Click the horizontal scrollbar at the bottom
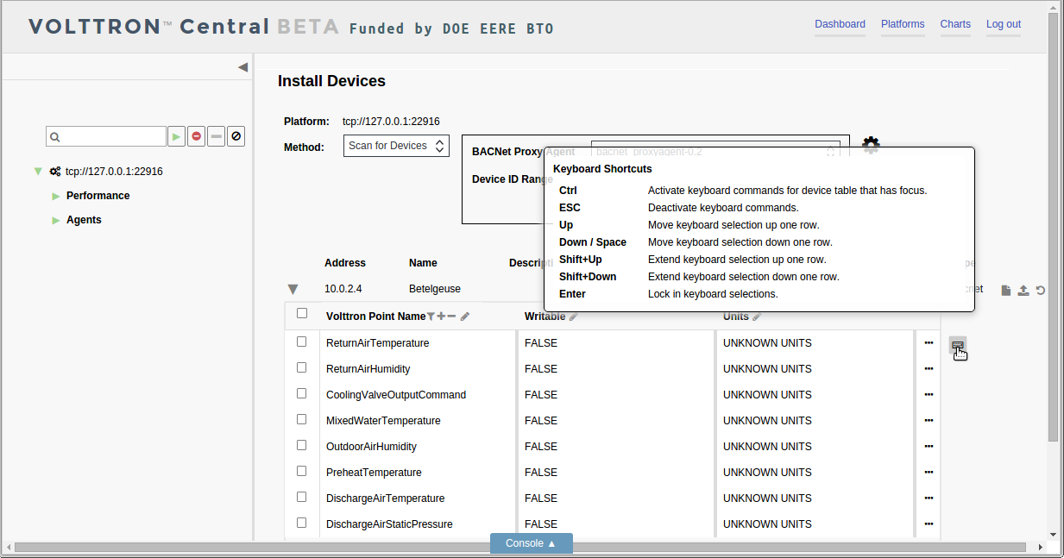 click(520, 548)
